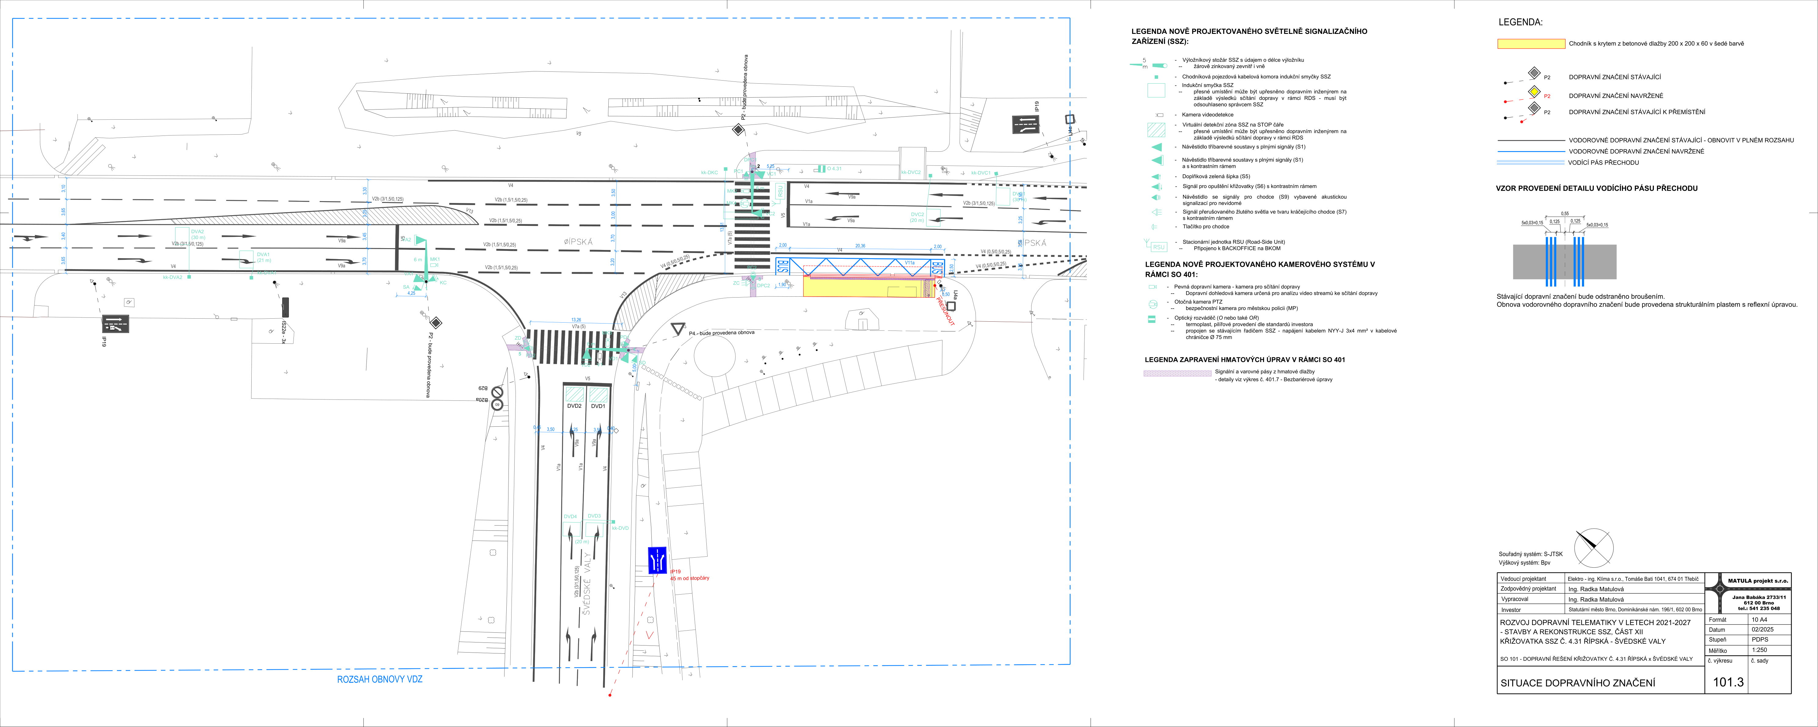Select the B29 no-stopping round sign
Viewport: 1818px width, 727px height.
pos(497,391)
